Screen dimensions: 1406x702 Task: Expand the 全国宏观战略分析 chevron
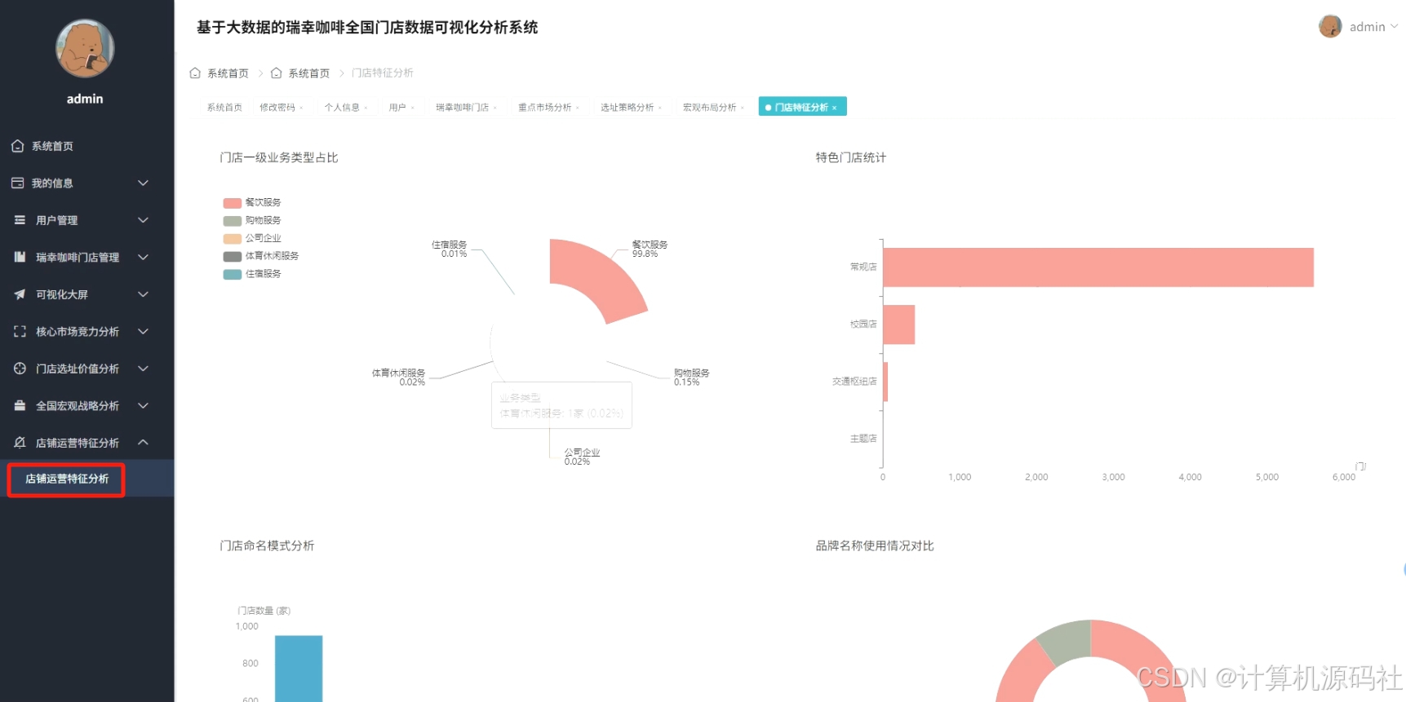point(143,405)
